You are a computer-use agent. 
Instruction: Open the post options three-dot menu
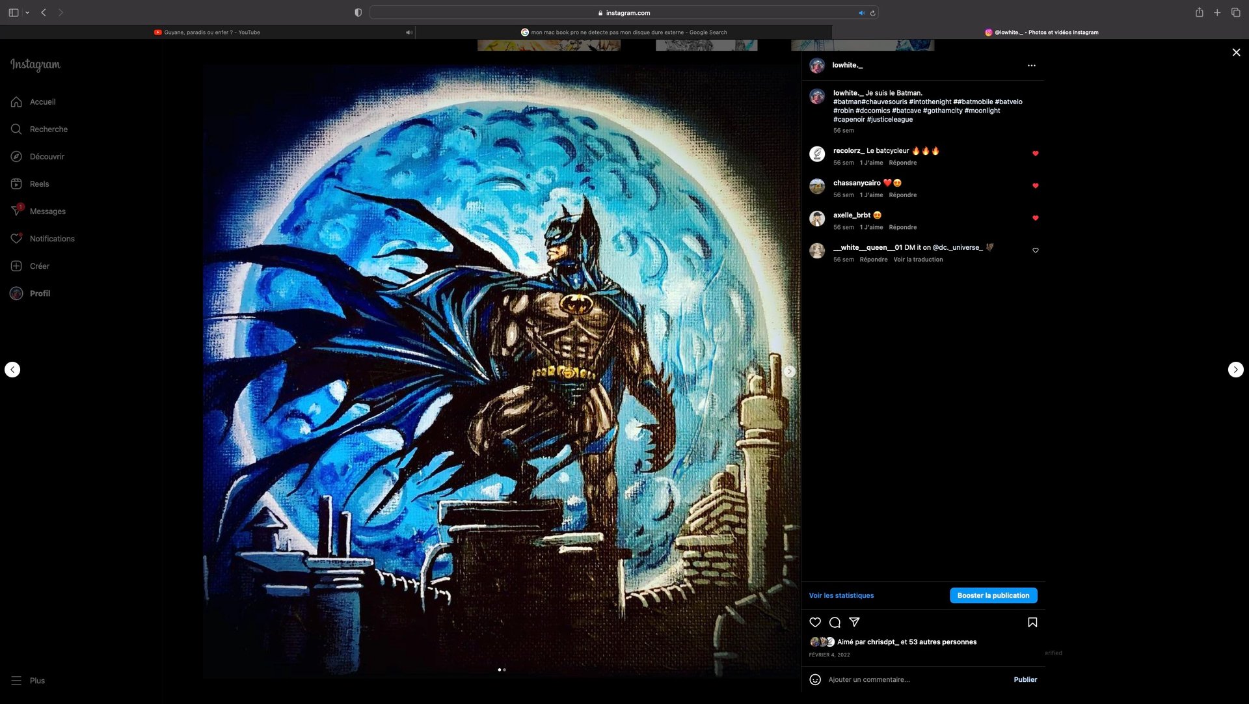(x=1032, y=65)
